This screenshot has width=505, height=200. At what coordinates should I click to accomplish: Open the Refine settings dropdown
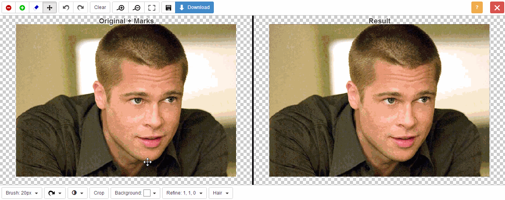tap(184, 193)
